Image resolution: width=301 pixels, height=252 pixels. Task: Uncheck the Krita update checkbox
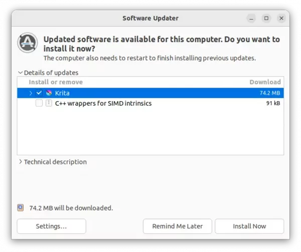[x=39, y=93]
